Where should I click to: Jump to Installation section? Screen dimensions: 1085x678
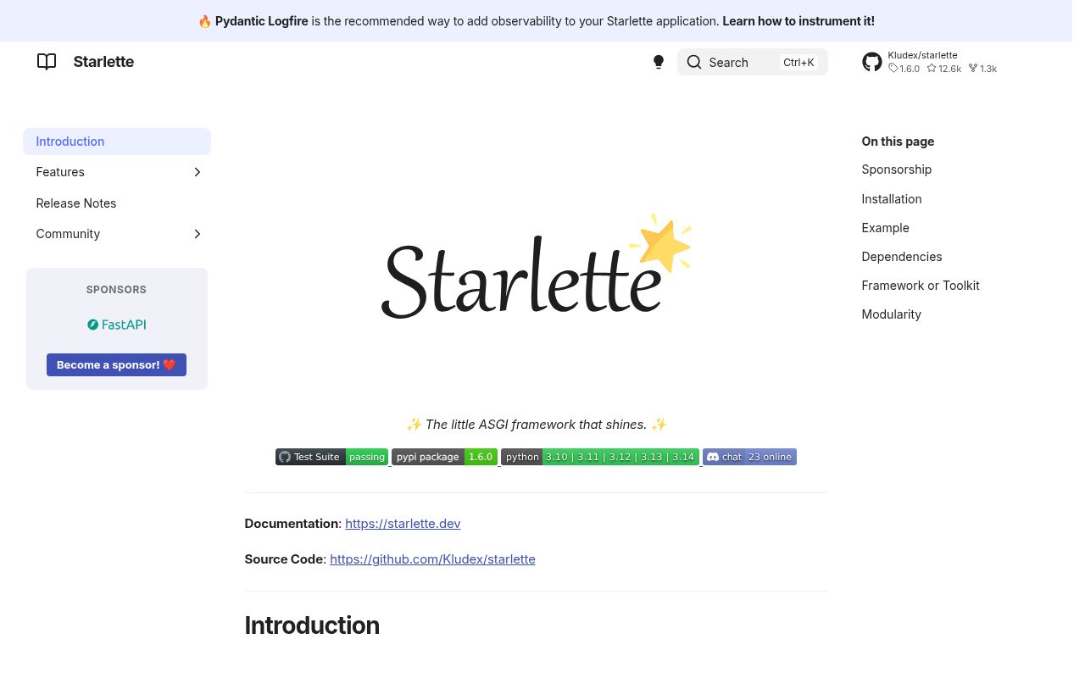tap(891, 199)
